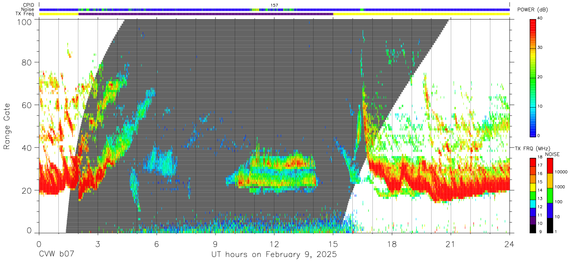The height and width of the screenshot is (264, 573).
Task: Click the UT hours date axis title
Action: coord(274,255)
